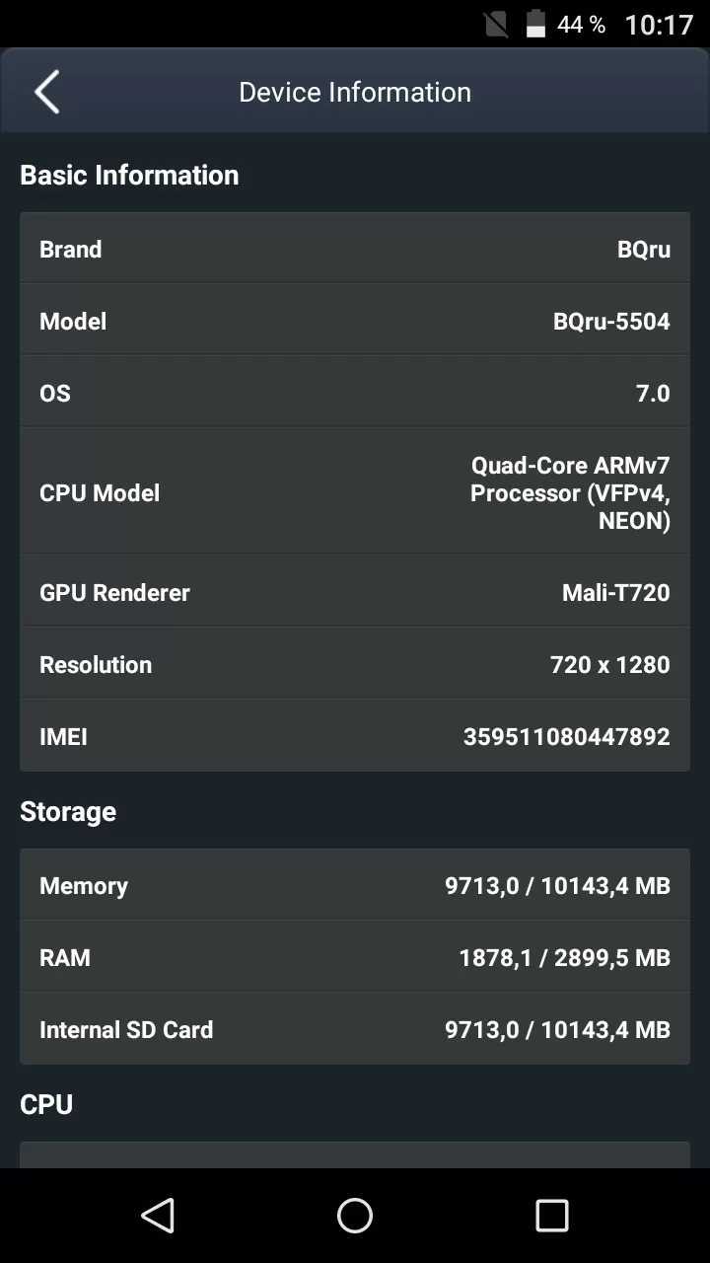Select the Model row BQru-5504

coord(355,321)
